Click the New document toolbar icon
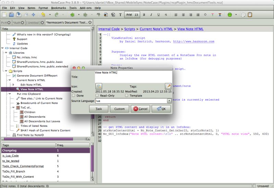Viewport: 274px width, 188px height. 4,15
